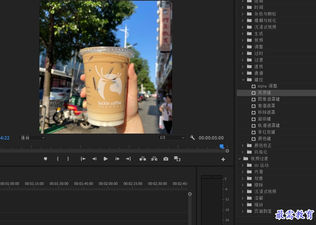
Task: Click the Lift button
Action: tap(143, 159)
